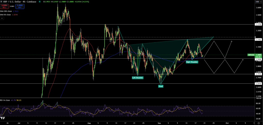Image resolution: width=263 pixels, height=125 pixels.
Task: Select the 3.3795 horizontal line price label
Action: pyautogui.click(x=258, y=24)
